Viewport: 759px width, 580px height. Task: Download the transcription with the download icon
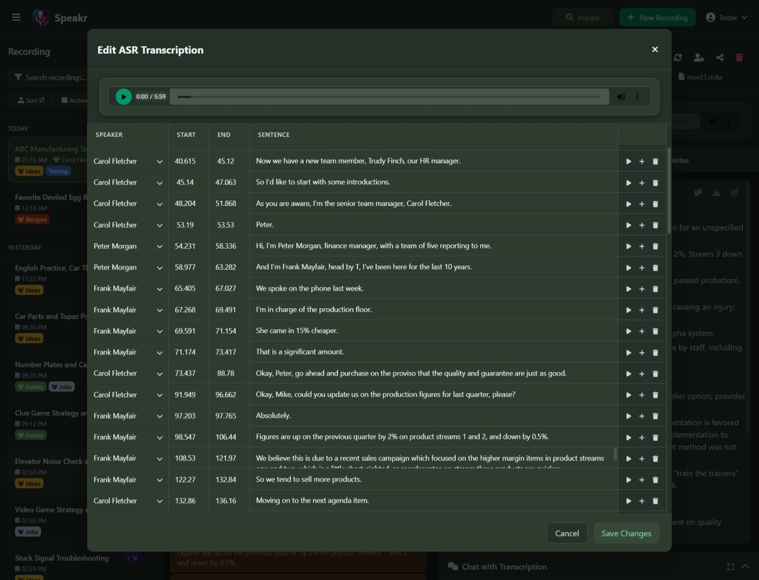click(716, 192)
